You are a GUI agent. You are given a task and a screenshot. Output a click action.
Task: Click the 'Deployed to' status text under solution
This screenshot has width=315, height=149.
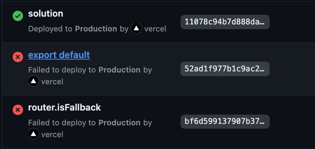click(x=50, y=29)
